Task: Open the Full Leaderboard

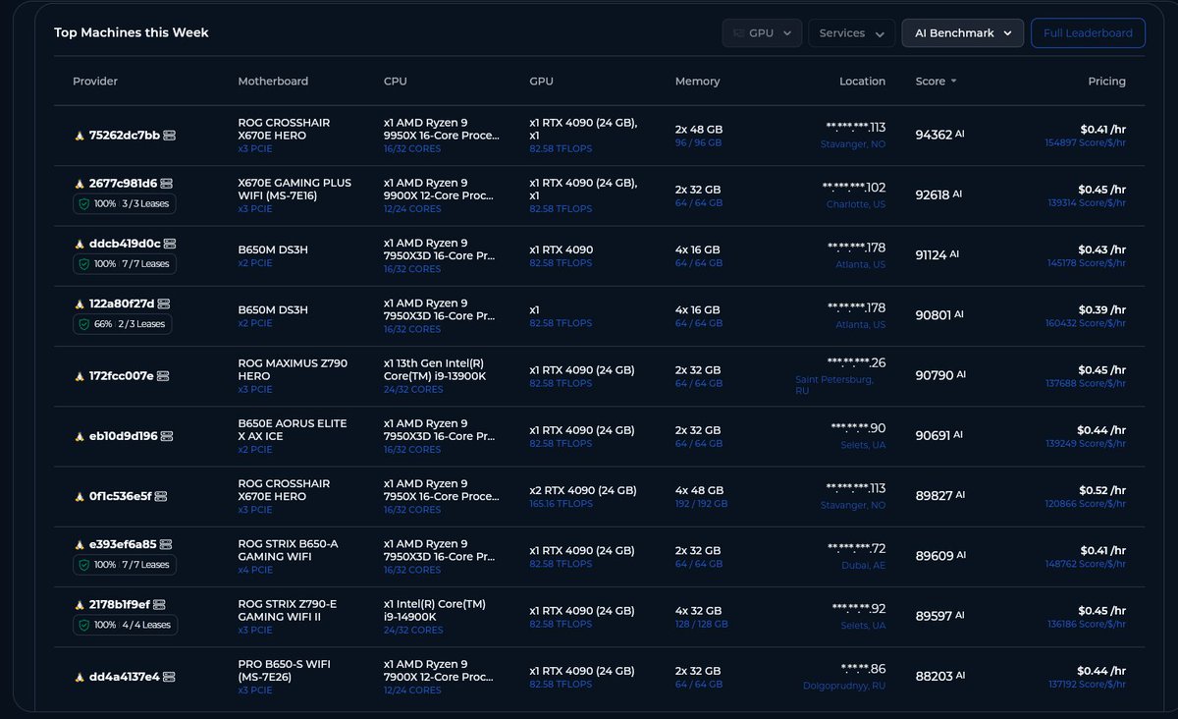Action: pyautogui.click(x=1088, y=33)
